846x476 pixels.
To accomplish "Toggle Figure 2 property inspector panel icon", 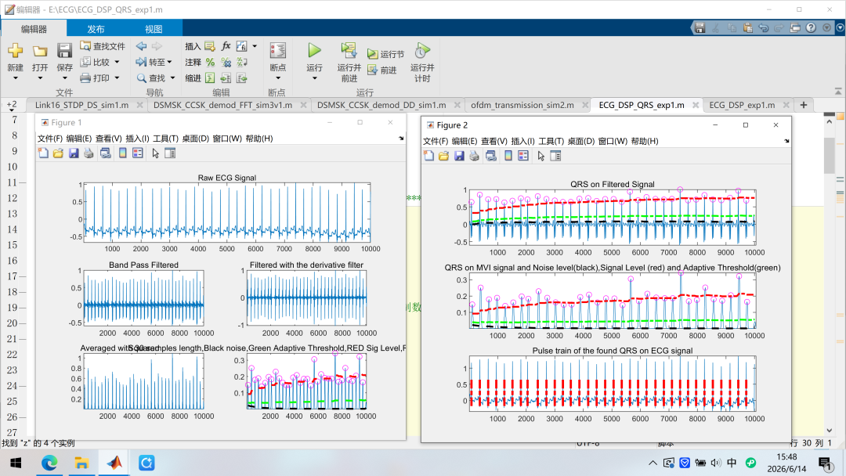I will tap(555, 157).
